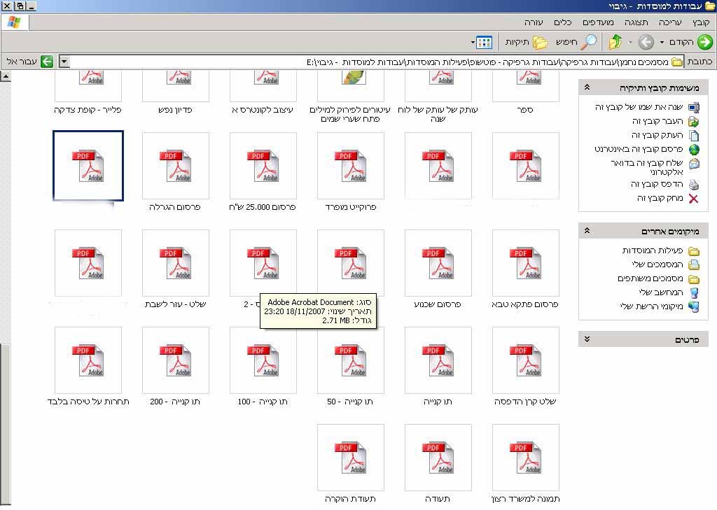The image size is (717, 510).
Task: Click the vertical scrollbar up arrow
Action: click(6, 76)
